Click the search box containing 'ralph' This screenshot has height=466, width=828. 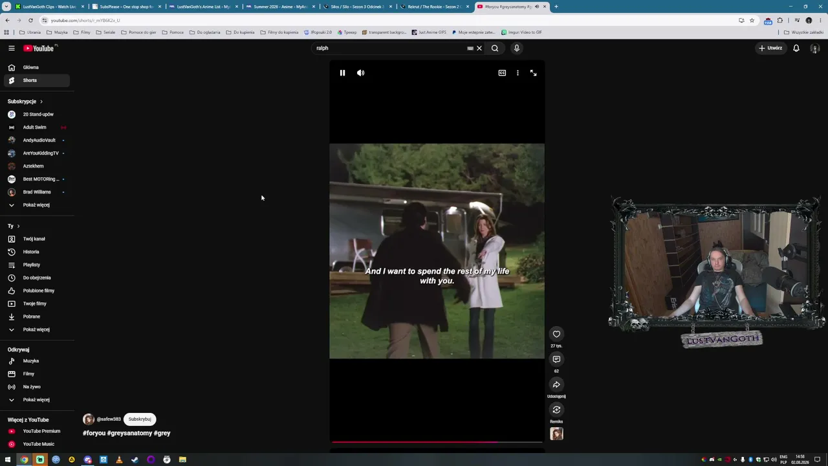390,48
